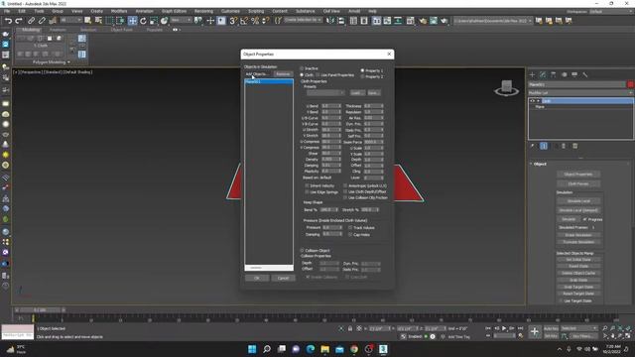This screenshot has width=635, height=357.
Task: Open the File menu
Action: pyautogui.click(x=7, y=11)
